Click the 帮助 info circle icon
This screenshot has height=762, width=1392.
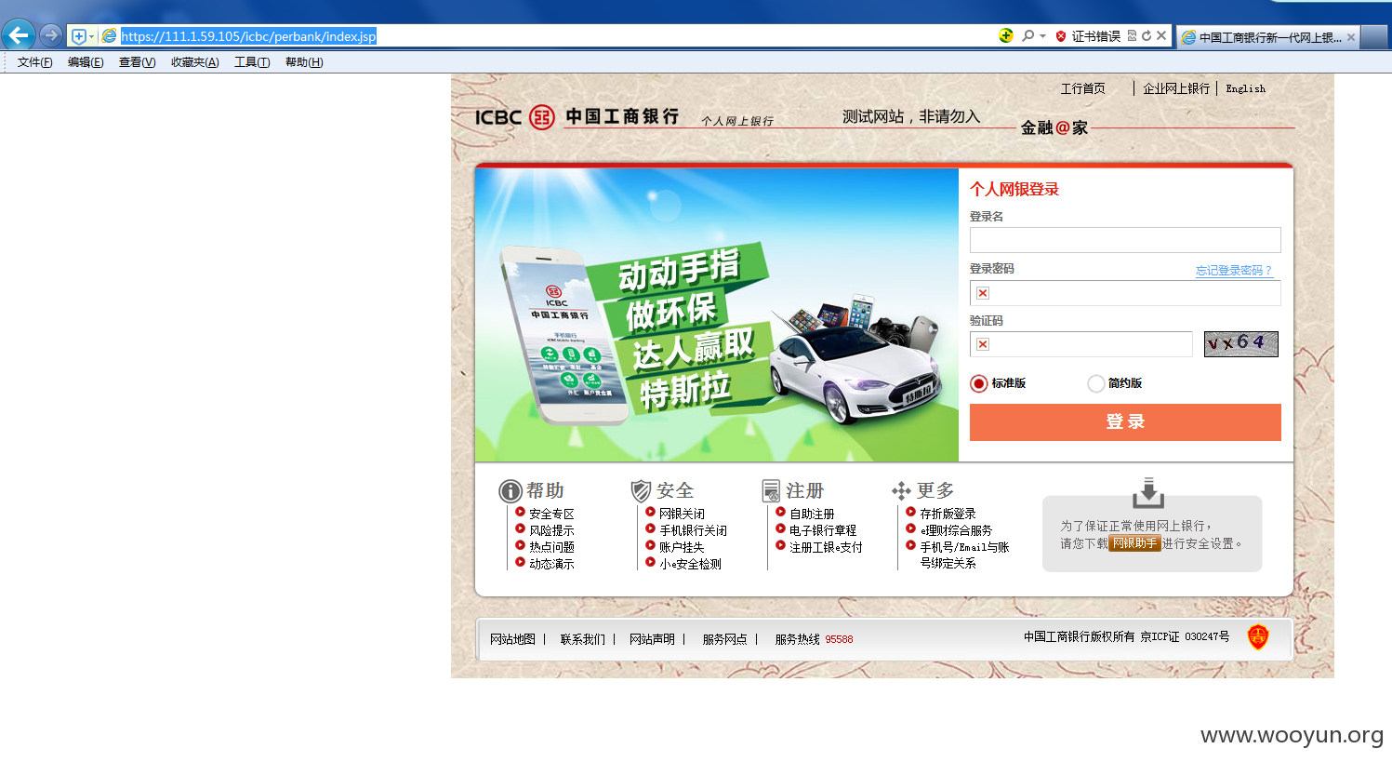pos(510,491)
